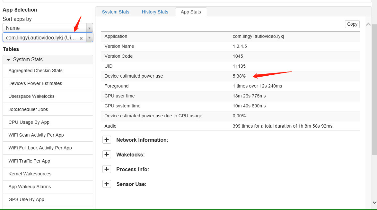Screen dimensions: 377x210
Task: Expand the Network Information plus icon
Action: [x=107, y=140]
